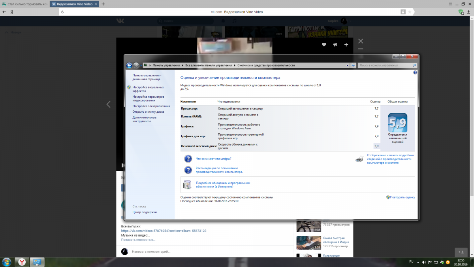This screenshot has height=267, width=474.
Task: Expand the address bar history dropdown arrow
Action: (x=347, y=65)
